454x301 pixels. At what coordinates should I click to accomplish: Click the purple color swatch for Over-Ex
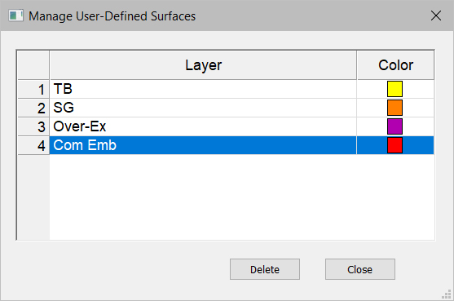click(x=394, y=126)
